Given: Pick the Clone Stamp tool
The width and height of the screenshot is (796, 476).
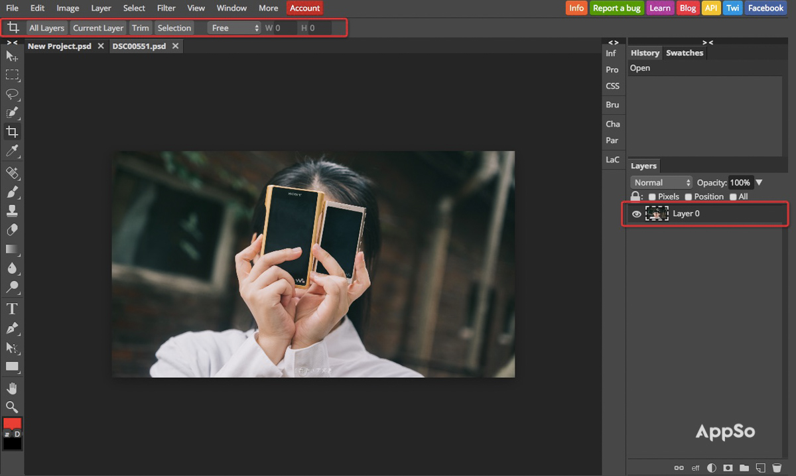Looking at the screenshot, I should tap(12, 211).
